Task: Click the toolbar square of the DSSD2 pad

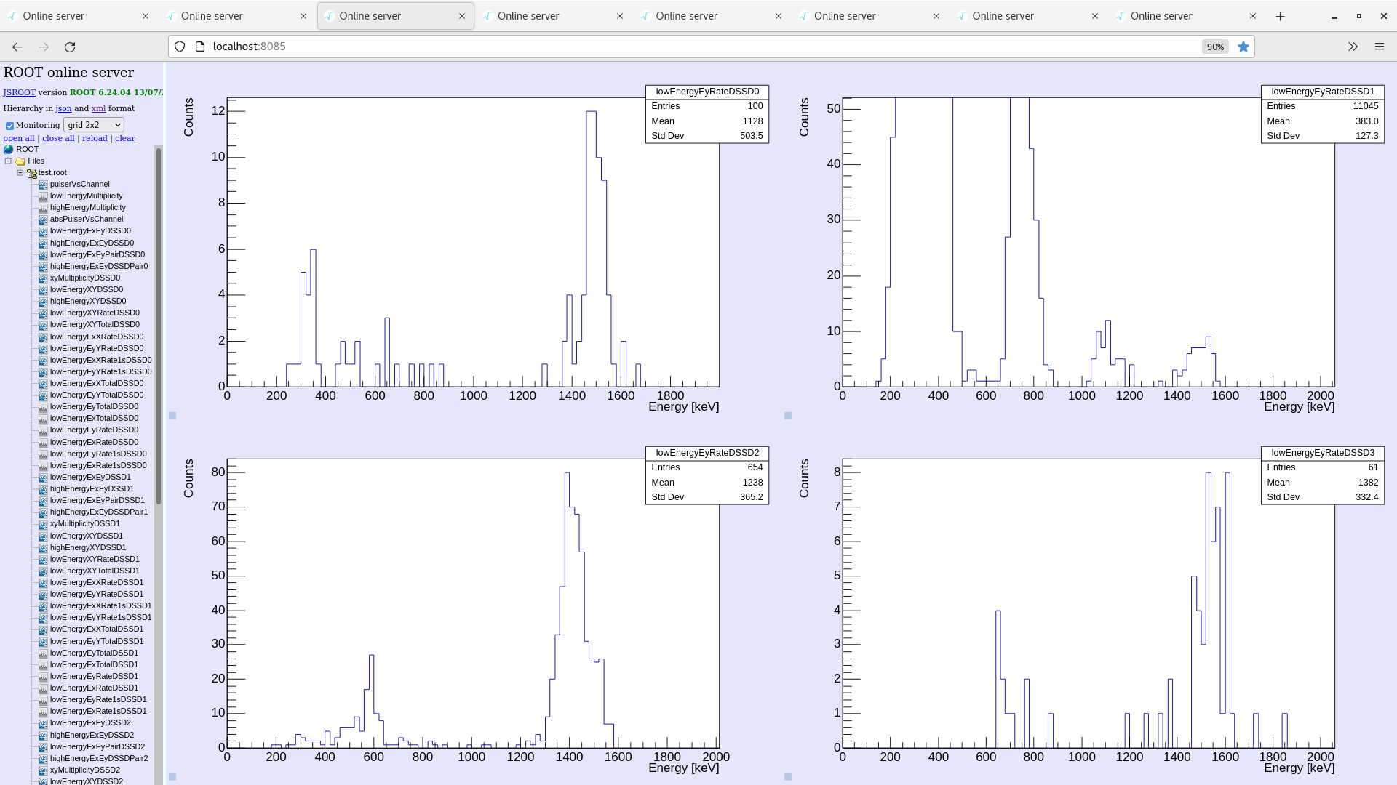Action: coord(172,777)
